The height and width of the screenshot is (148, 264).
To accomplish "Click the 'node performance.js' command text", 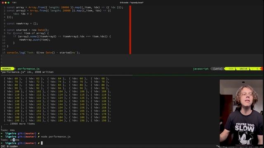I will 56,136.
